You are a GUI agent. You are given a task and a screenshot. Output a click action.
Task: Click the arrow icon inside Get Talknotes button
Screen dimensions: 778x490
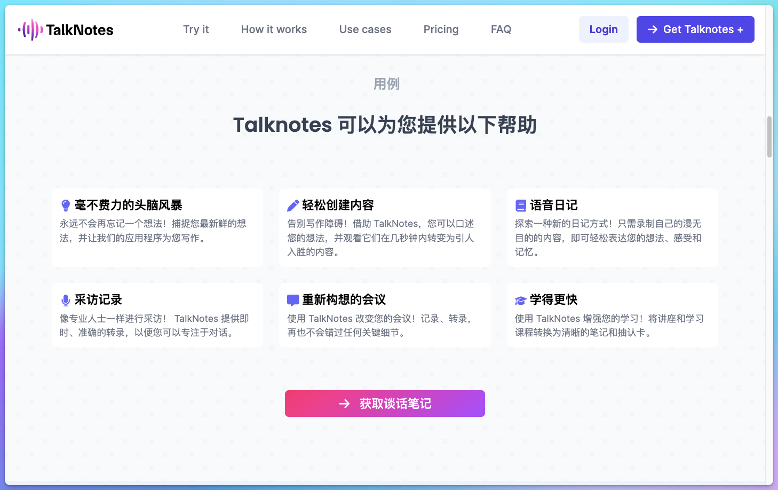652,30
